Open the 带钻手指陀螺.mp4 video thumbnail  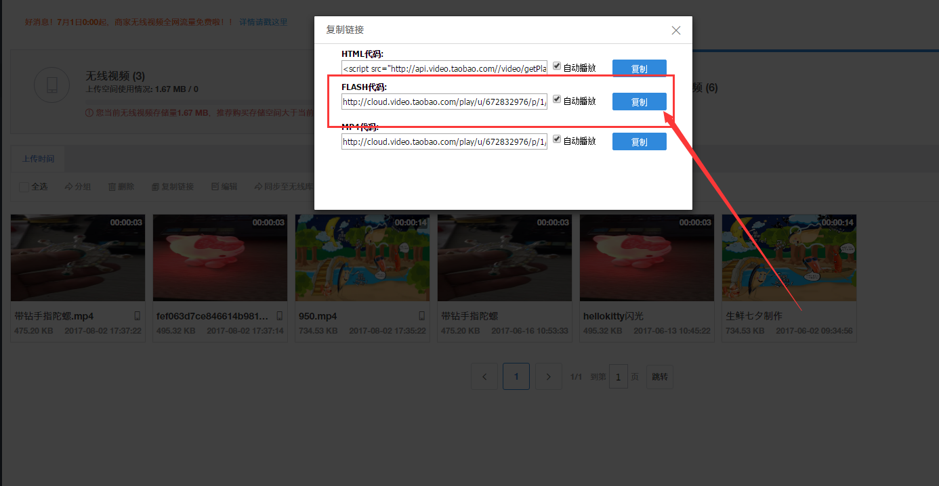point(78,258)
